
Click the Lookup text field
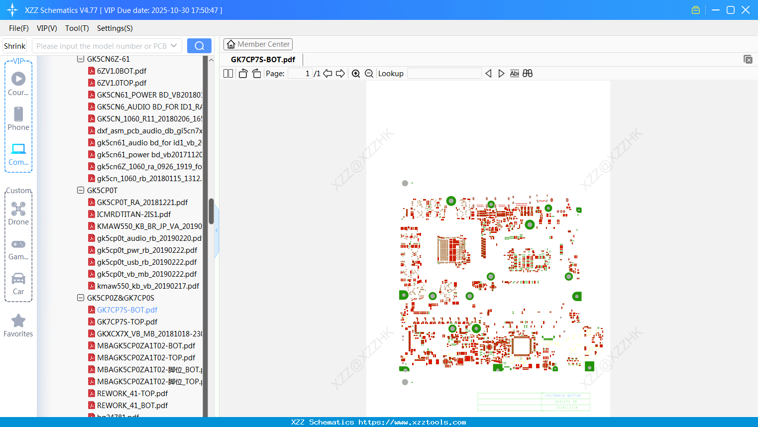coord(444,74)
